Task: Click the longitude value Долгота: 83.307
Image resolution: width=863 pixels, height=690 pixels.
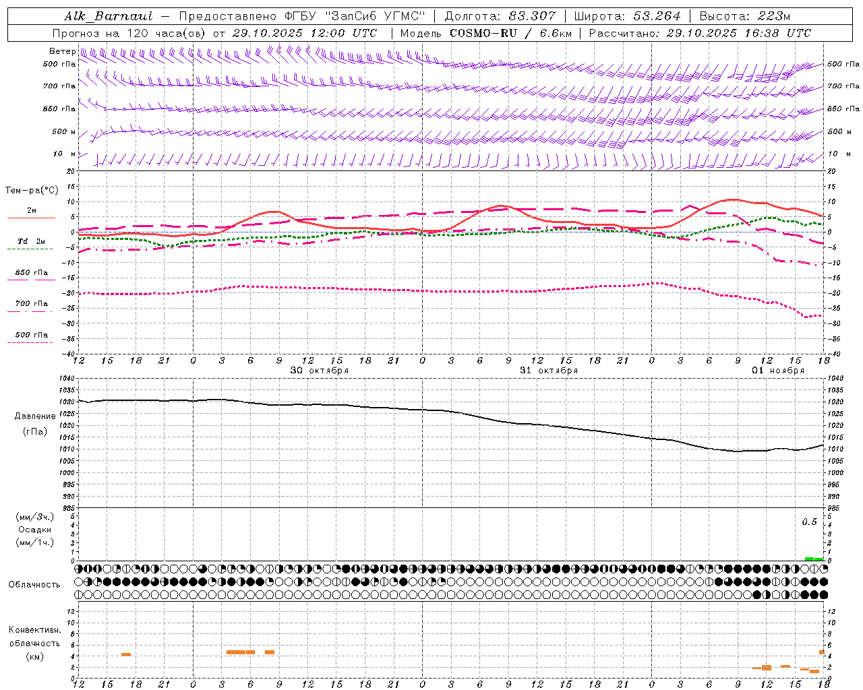Action: coord(500,16)
